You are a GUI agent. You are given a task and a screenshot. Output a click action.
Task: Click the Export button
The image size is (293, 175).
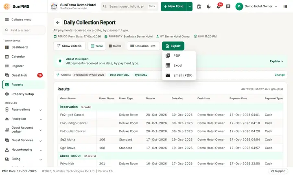[173, 46]
